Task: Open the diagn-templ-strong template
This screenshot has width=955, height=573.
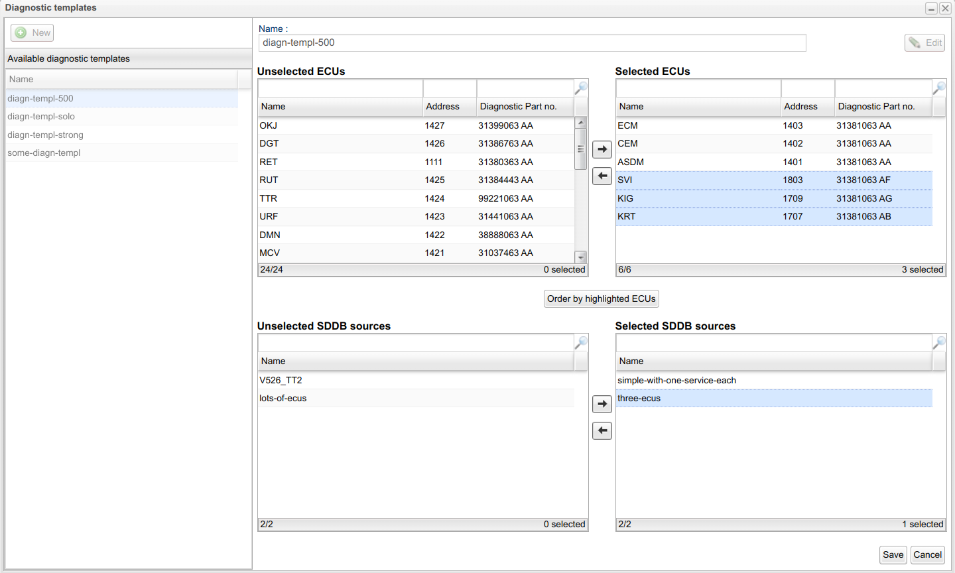Action: (x=45, y=135)
